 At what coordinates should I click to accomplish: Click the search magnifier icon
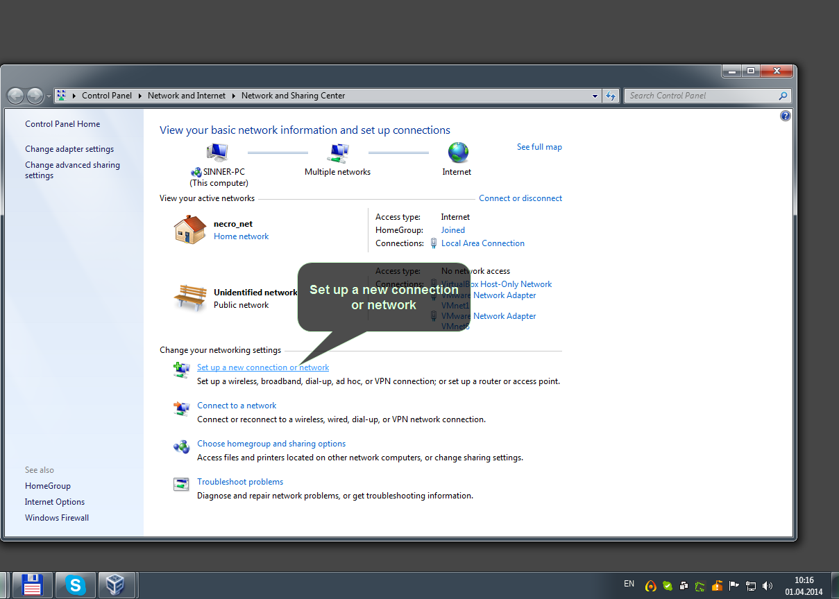[783, 96]
